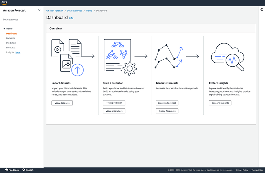Click the Train predictor button

click(114, 103)
